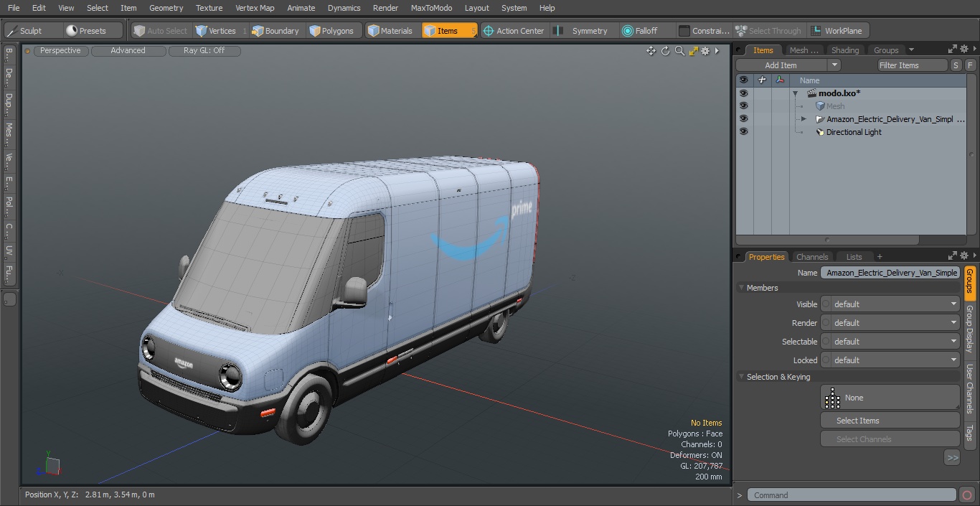The width and height of the screenshot is (980, 506).
Task: Collapse the Selection & Keying section
Action: (741, 377)
